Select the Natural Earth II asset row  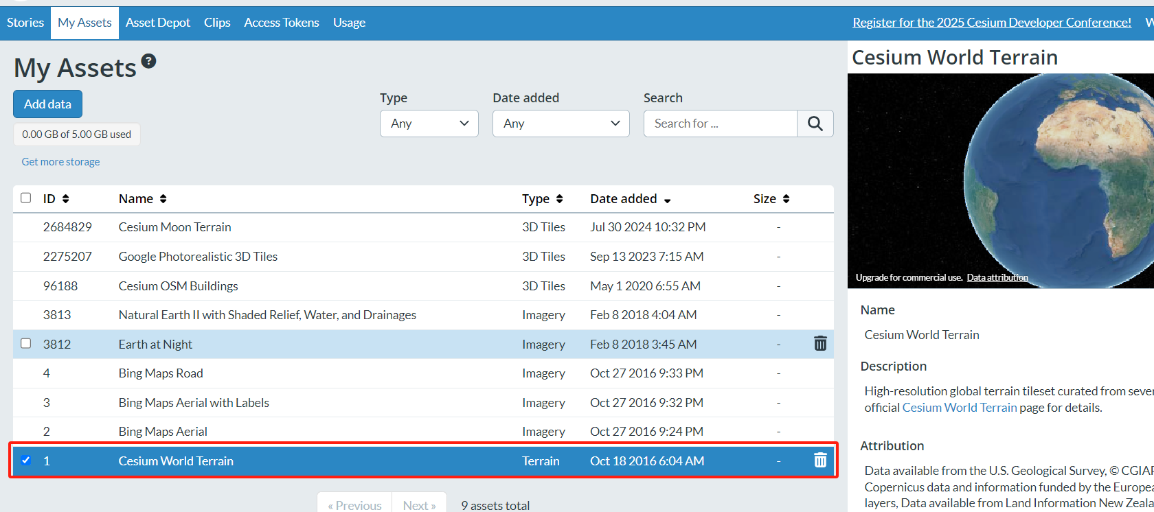[423, 315]
